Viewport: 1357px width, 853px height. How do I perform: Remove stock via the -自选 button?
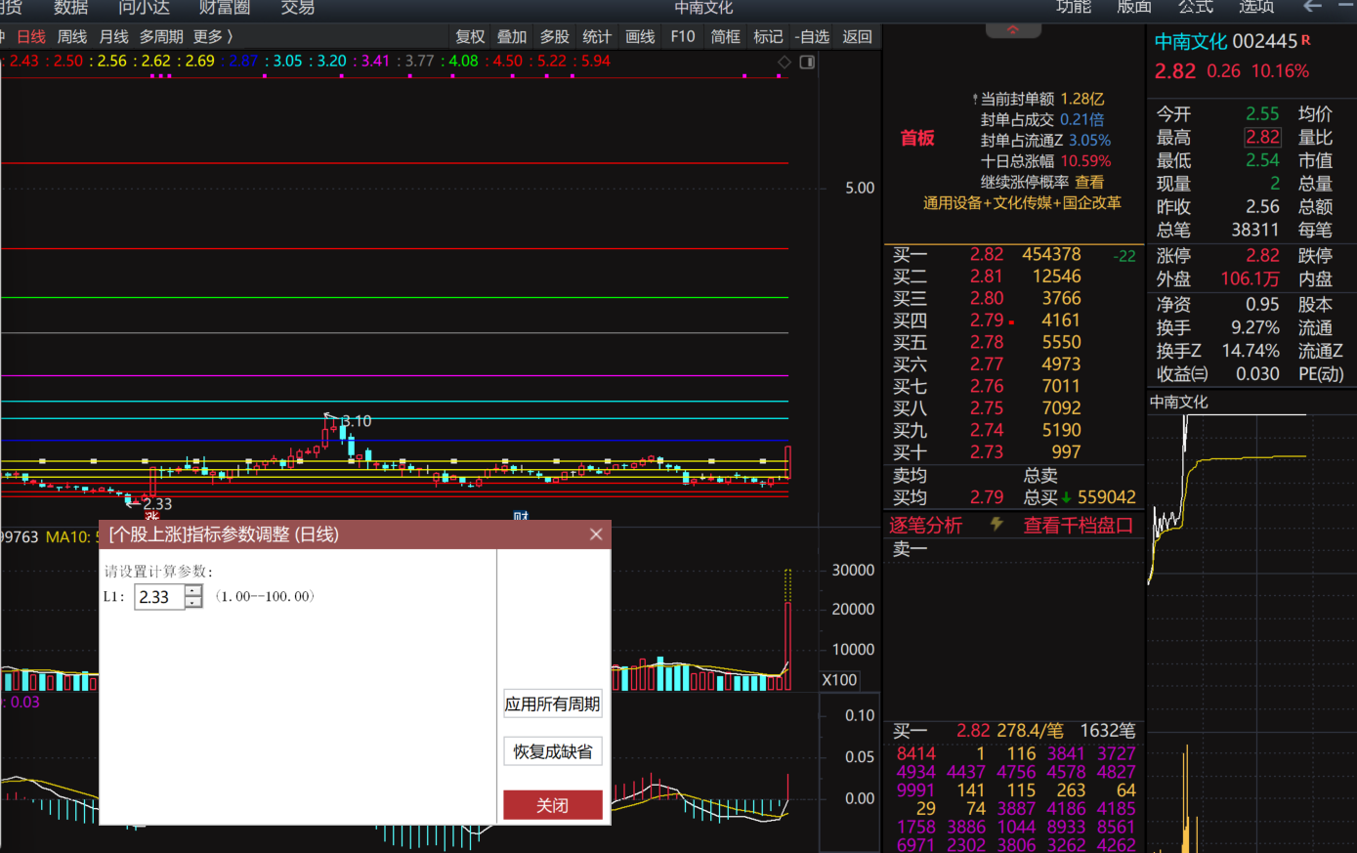811,37
